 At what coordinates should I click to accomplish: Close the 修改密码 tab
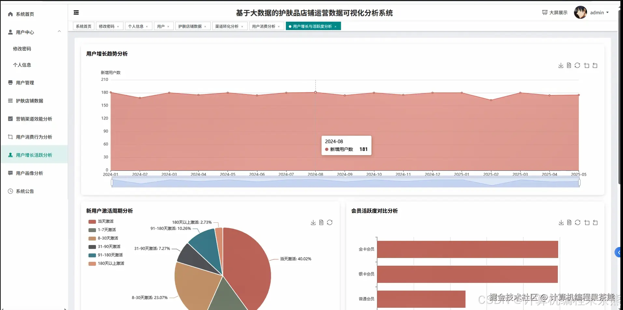click(x=118, y=27)
